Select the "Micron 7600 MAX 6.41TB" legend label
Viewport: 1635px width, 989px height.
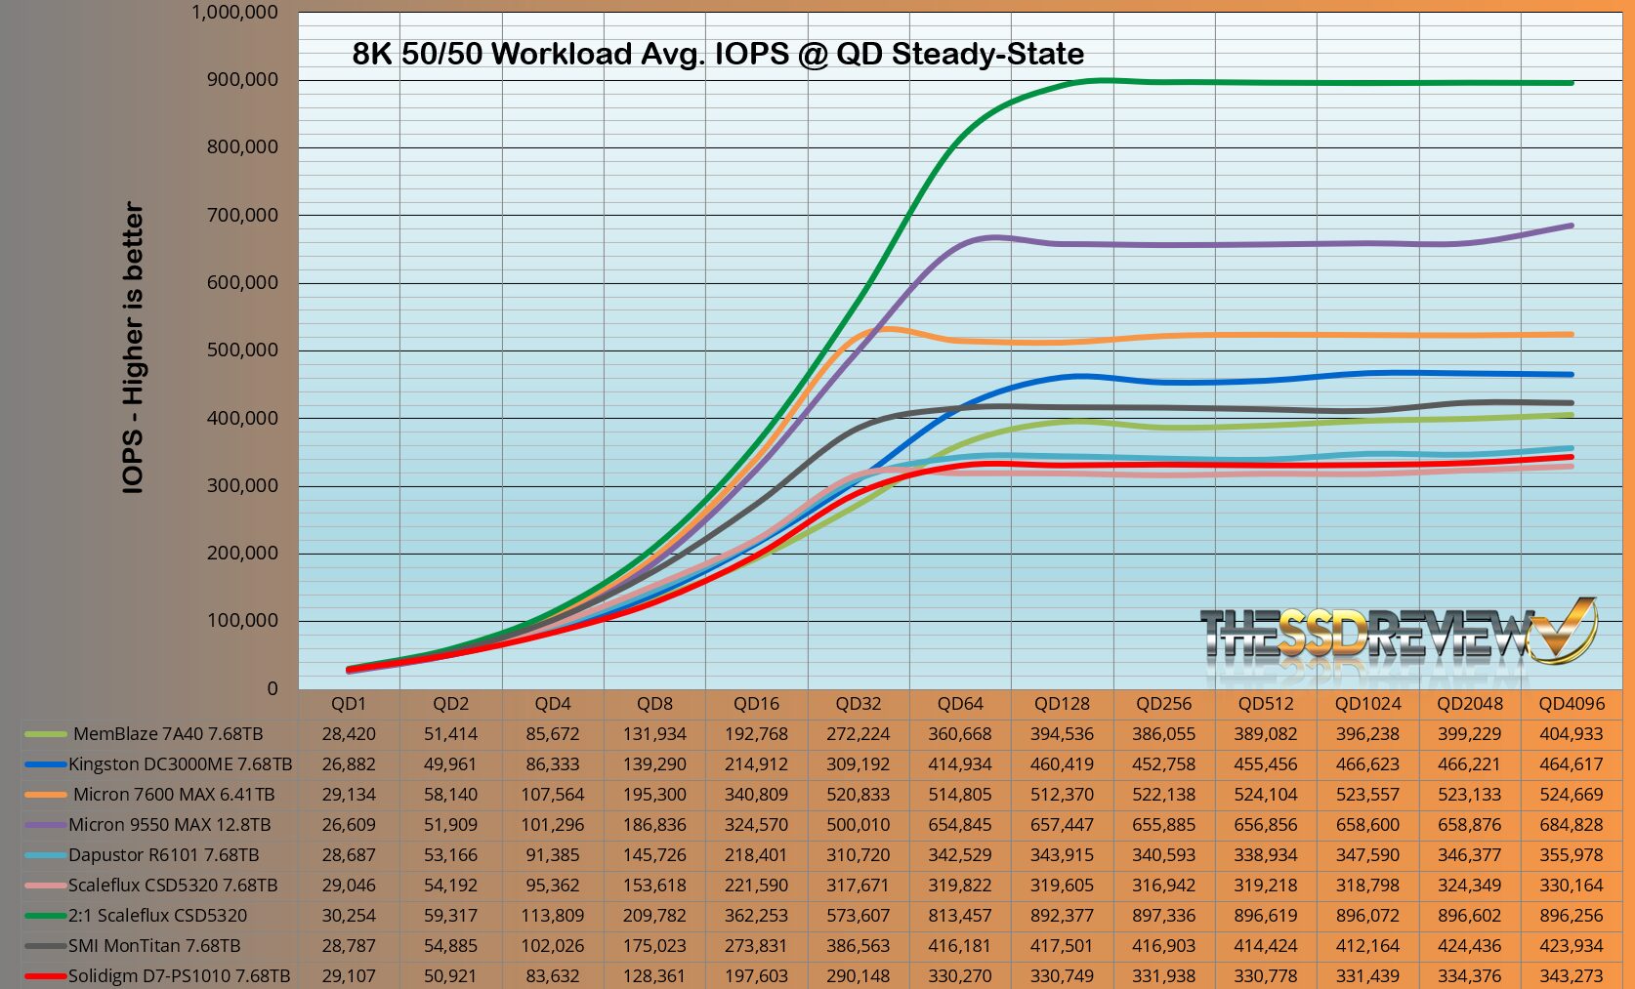tap(174, 795)
